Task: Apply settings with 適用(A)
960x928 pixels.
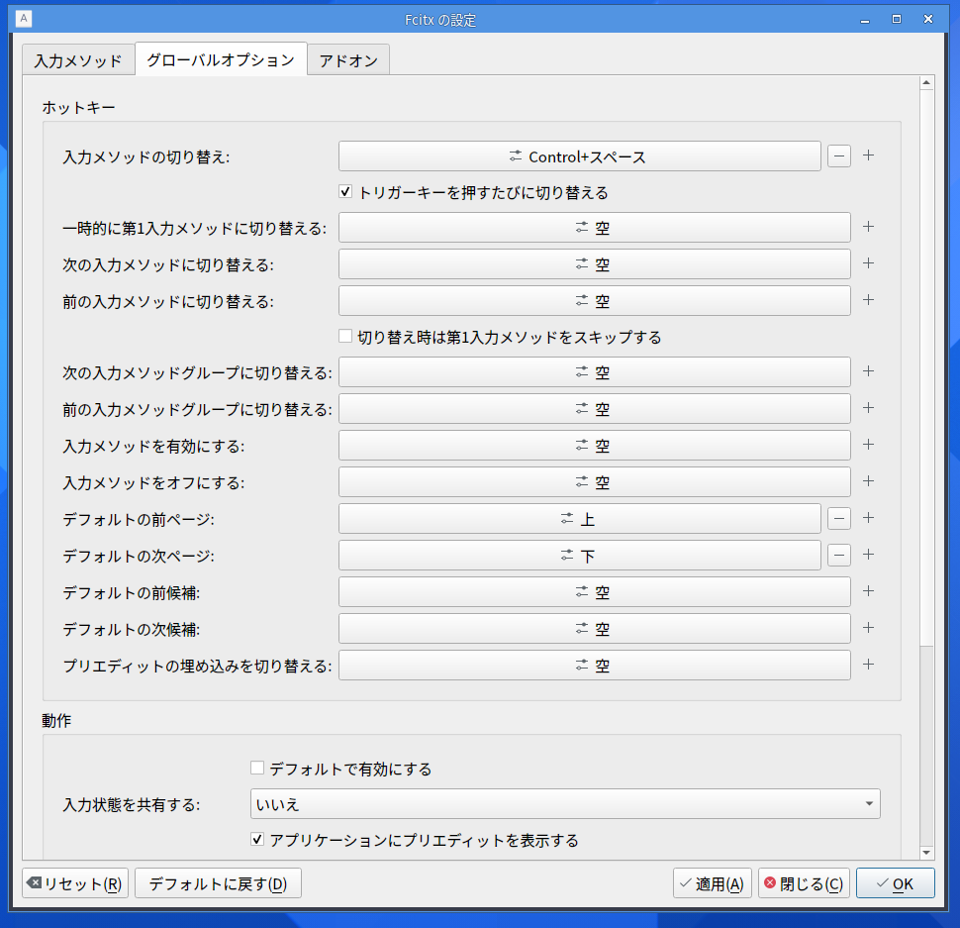Action: pos(712,883)
